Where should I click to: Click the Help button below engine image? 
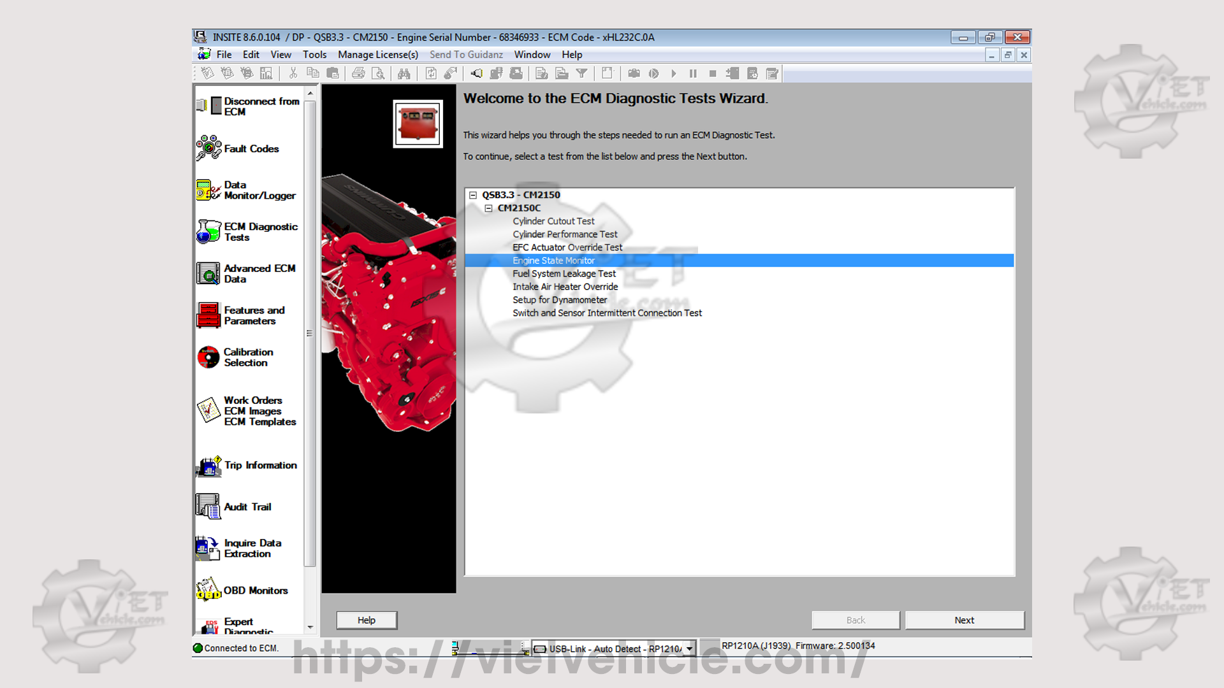pos(367,620)
